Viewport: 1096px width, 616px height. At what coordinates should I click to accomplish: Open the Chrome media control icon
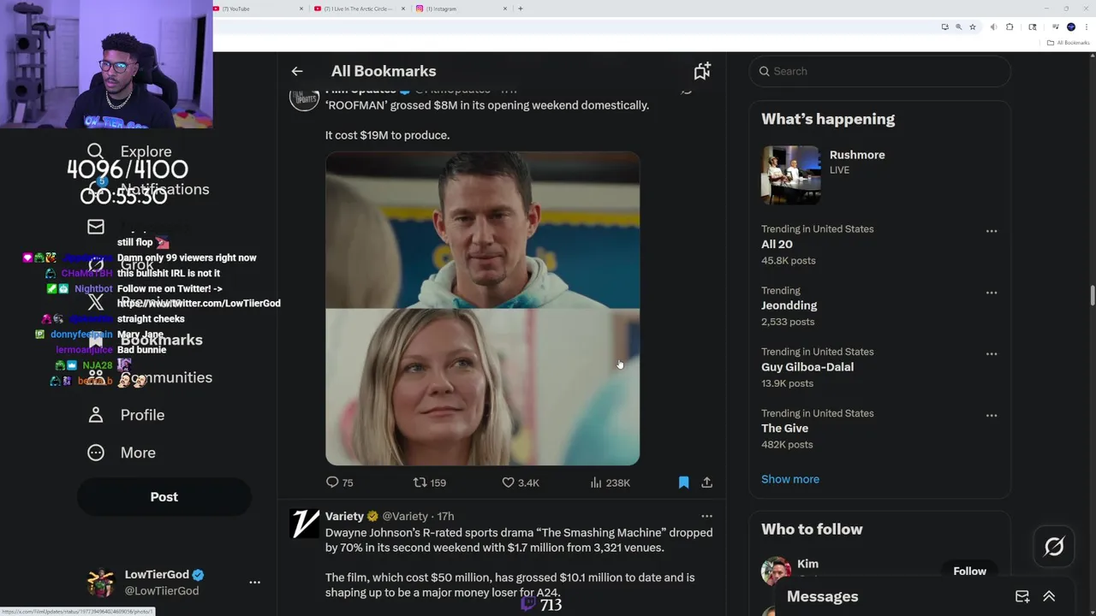(1055, 27)
